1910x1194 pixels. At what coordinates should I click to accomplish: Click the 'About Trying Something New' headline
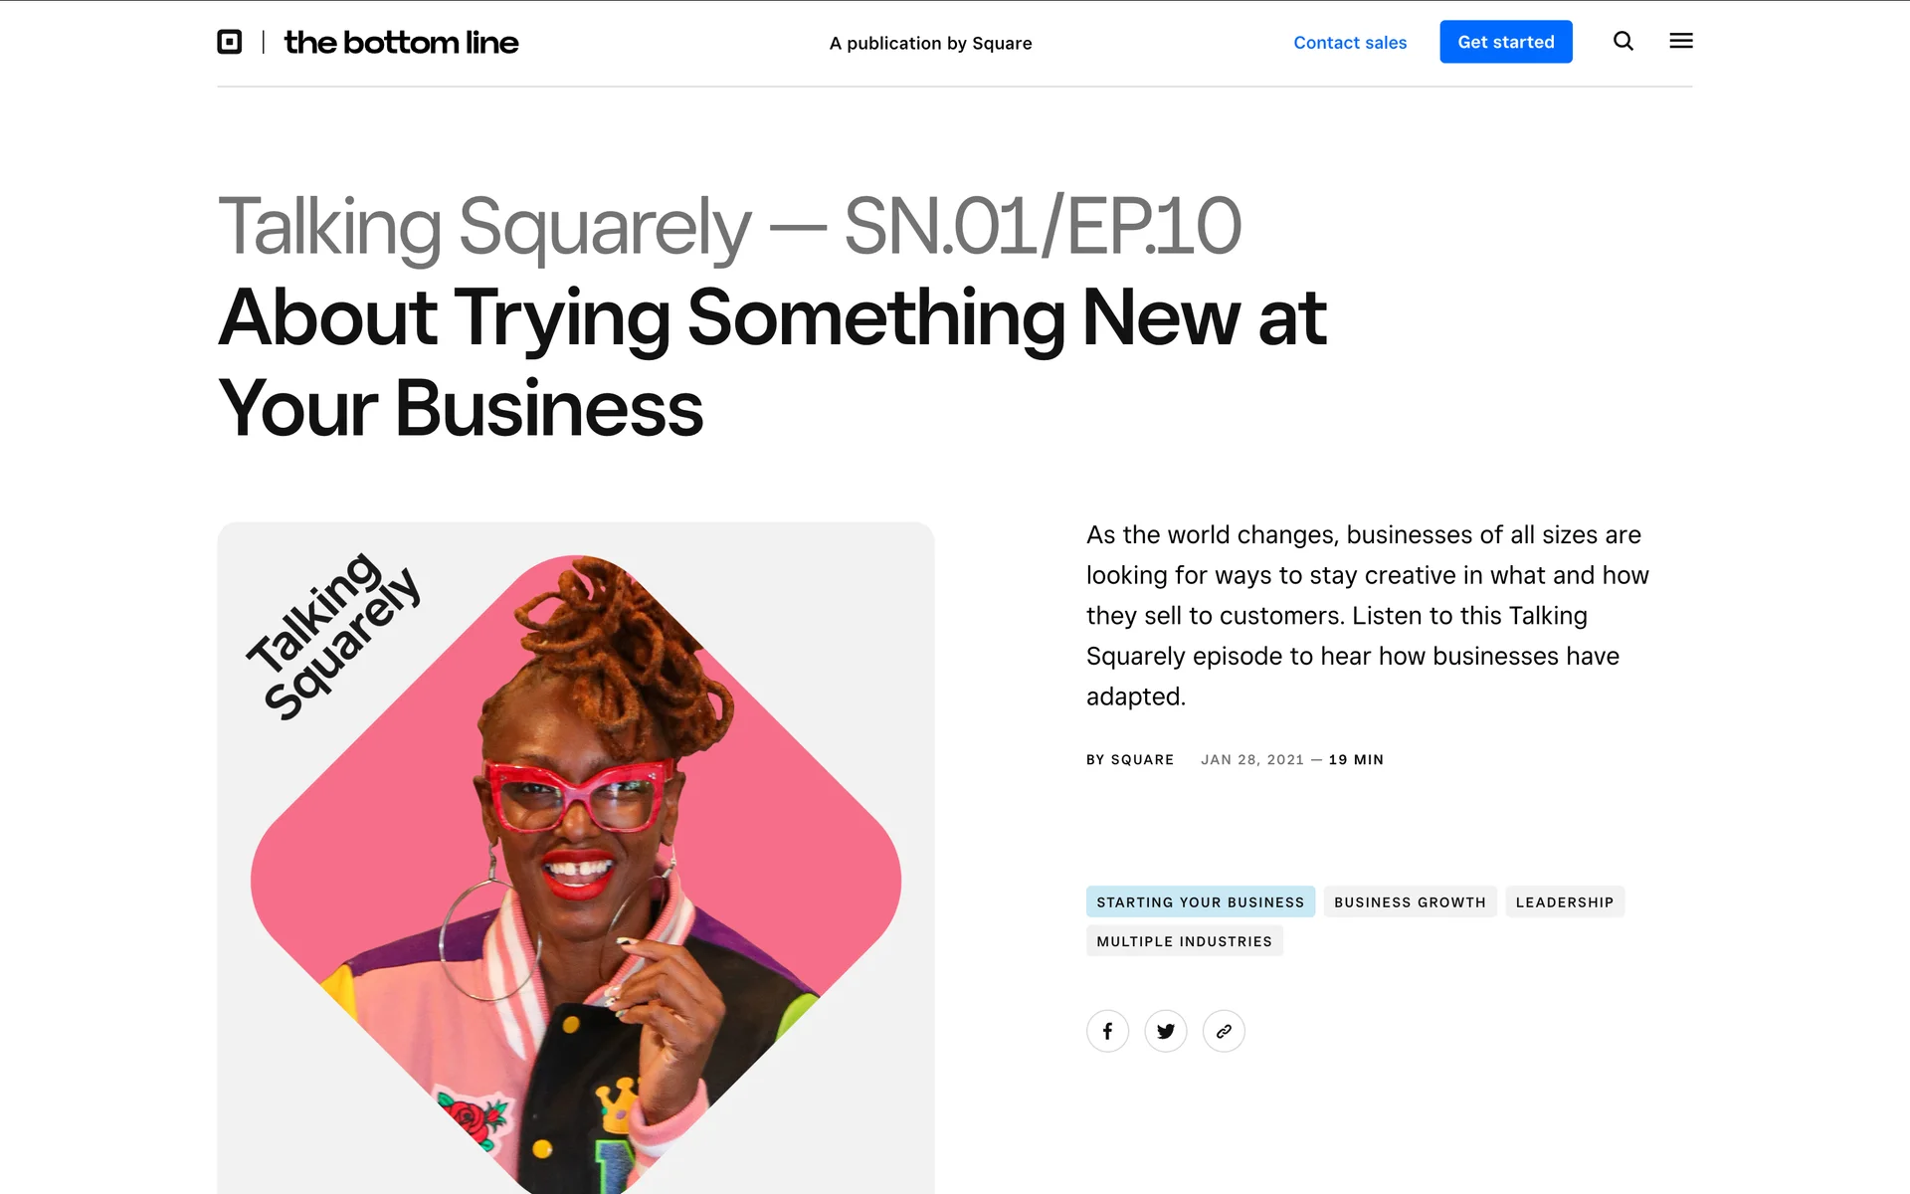pyautogui.click(x=772, y=362)
